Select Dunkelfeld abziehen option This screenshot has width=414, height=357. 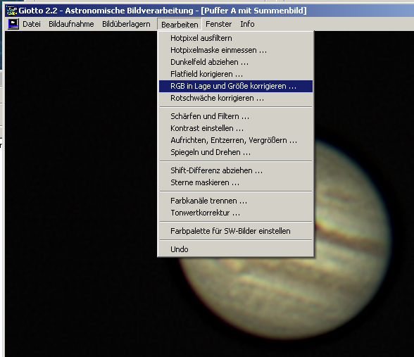coord(236,62)
